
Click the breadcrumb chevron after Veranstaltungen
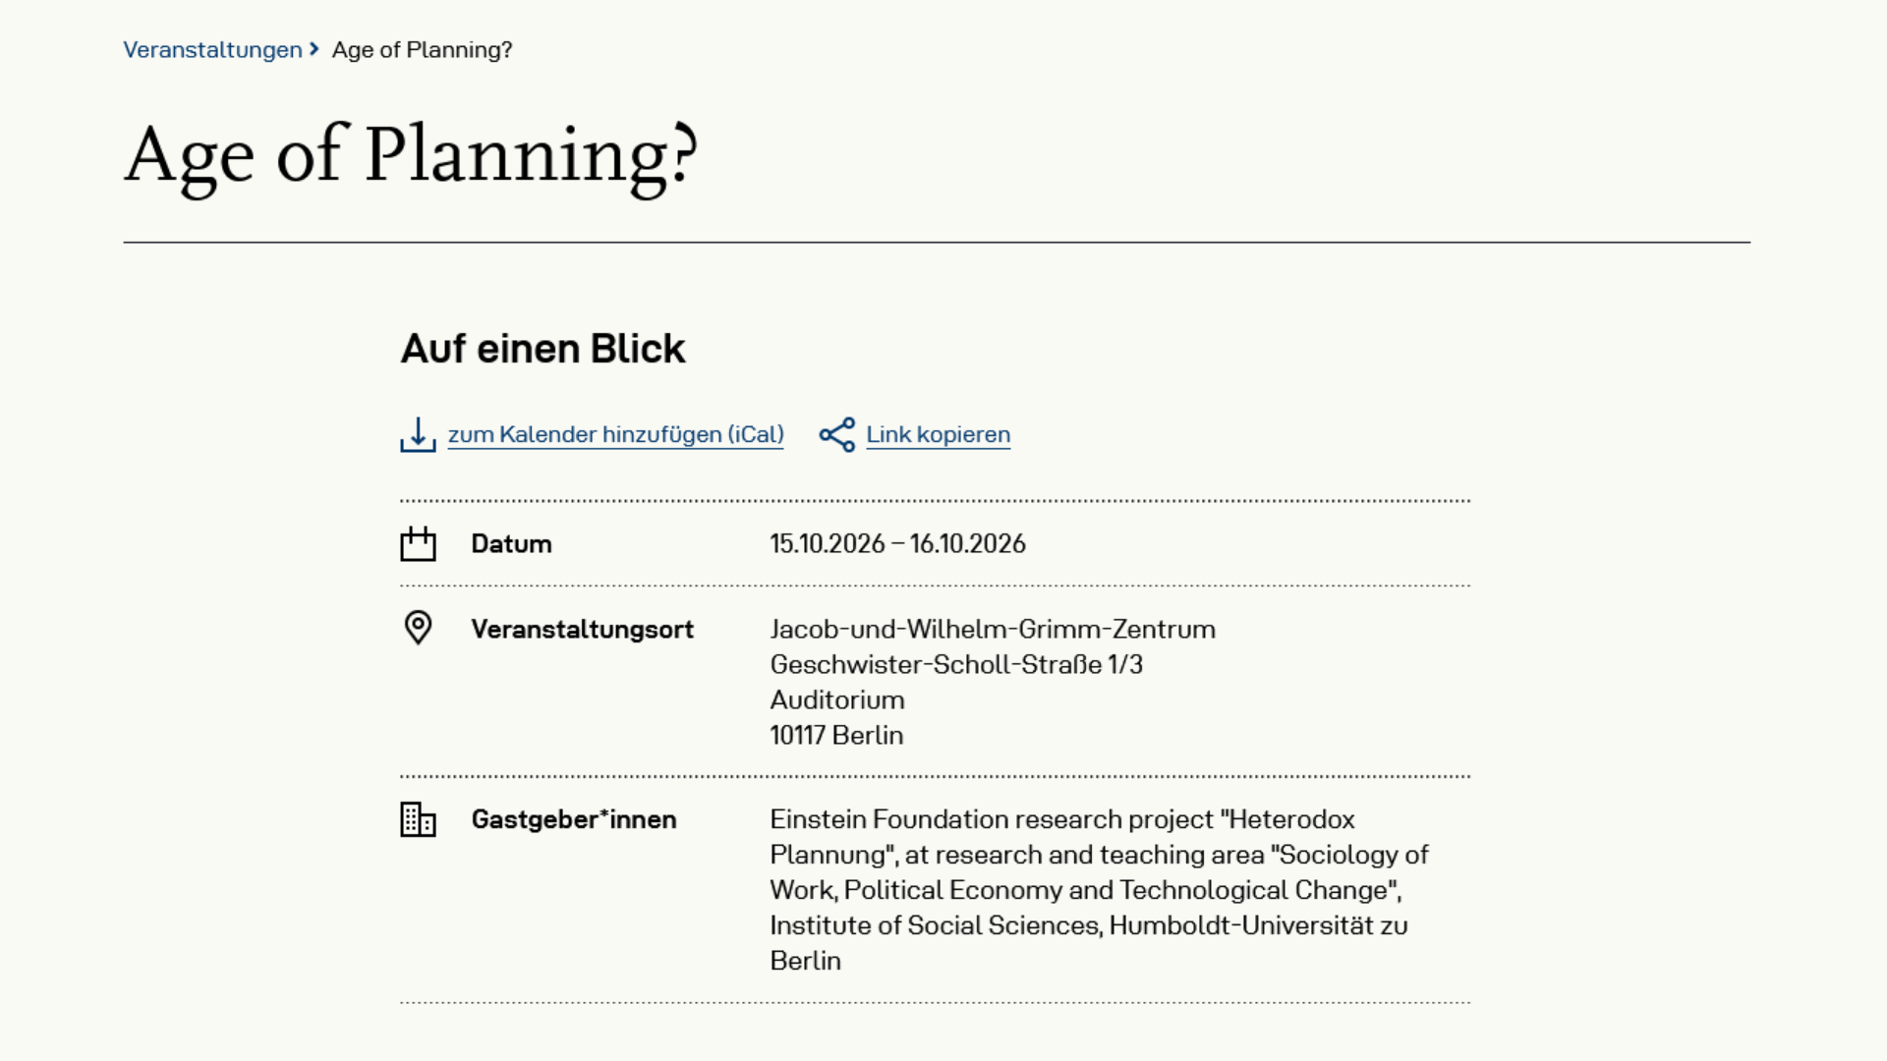click(314, 49)
